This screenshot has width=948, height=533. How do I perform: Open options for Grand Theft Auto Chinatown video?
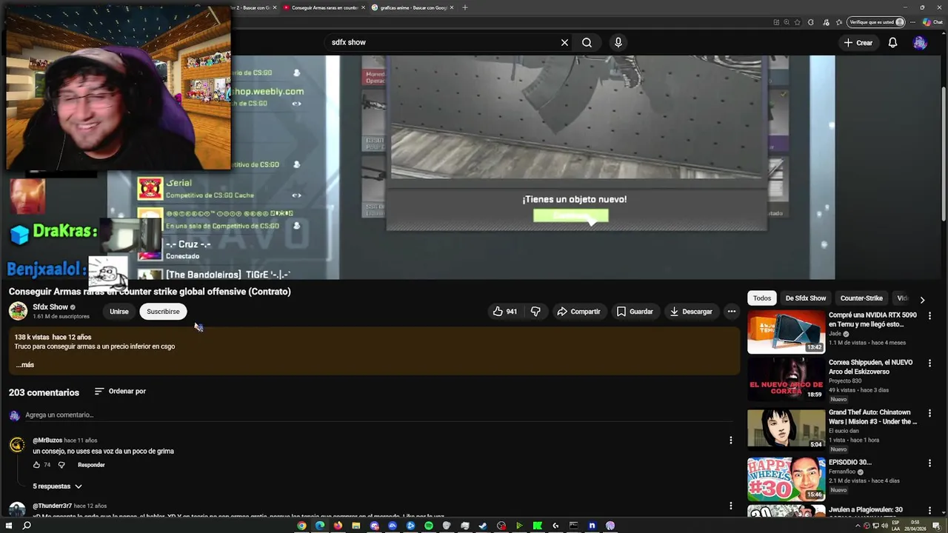[929, 413]
